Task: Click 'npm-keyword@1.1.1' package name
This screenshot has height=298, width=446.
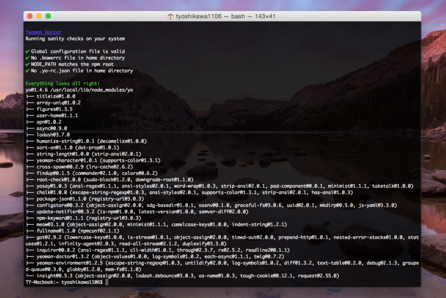Action: [x=60, y=218]
